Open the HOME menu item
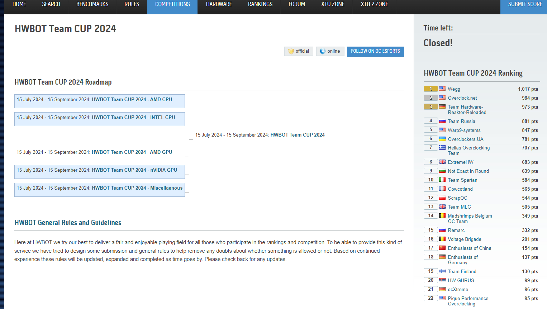Image resolution: width=547 pixels, height=309 pixels. click(19, 4)
